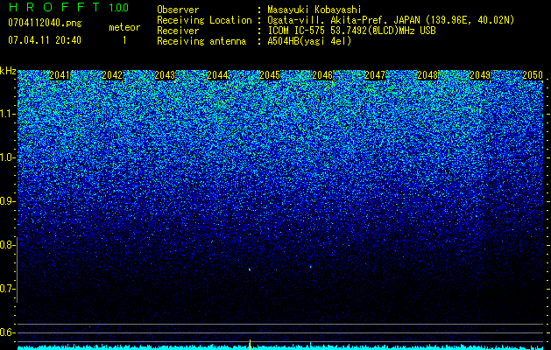Select the ICOM IC-575 receiver text
551x350 pixels.
[x=351, y=31]
